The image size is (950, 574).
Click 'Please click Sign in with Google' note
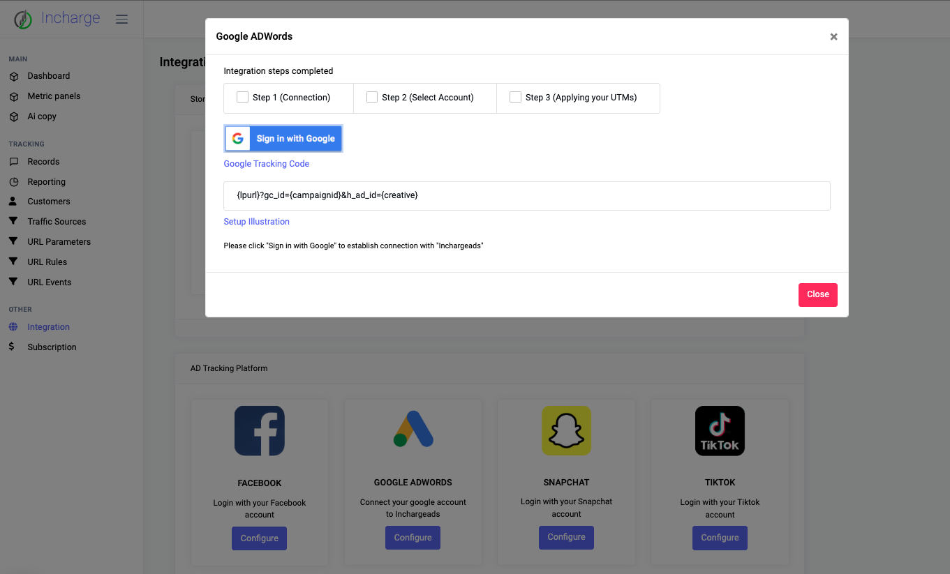point(354,246)
